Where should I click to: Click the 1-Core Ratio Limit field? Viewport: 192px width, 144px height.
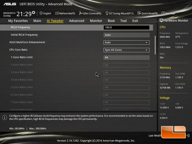coord(127,58)
